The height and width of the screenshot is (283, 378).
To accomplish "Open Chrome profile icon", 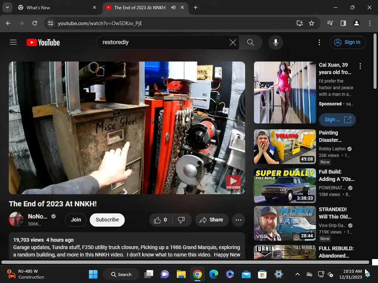I will (357, 23).
